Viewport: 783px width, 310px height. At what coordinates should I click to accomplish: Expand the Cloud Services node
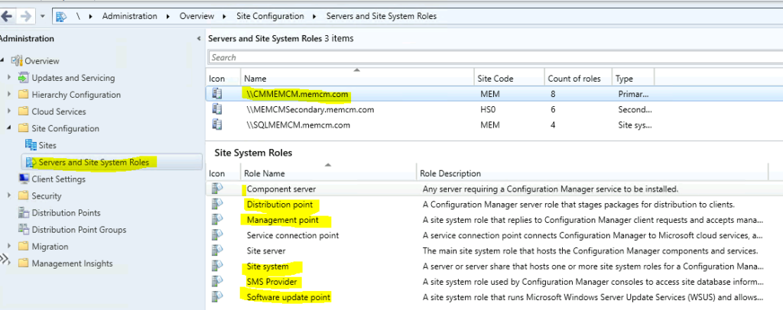point(9,111)
